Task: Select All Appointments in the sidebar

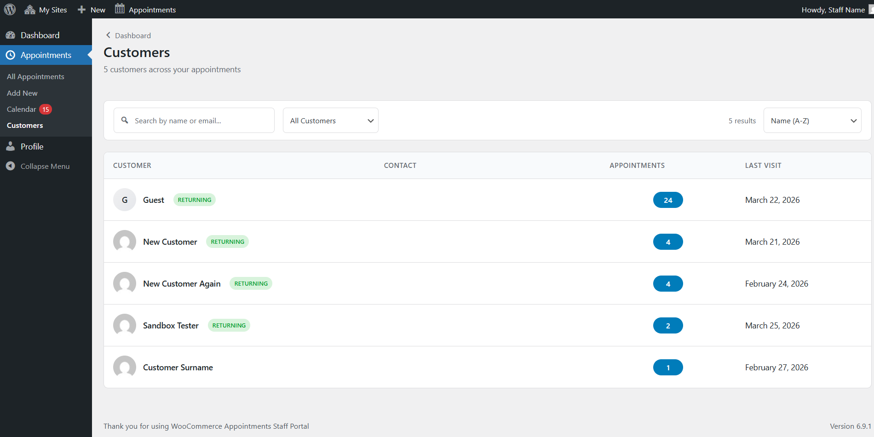Action: (35, 76)
